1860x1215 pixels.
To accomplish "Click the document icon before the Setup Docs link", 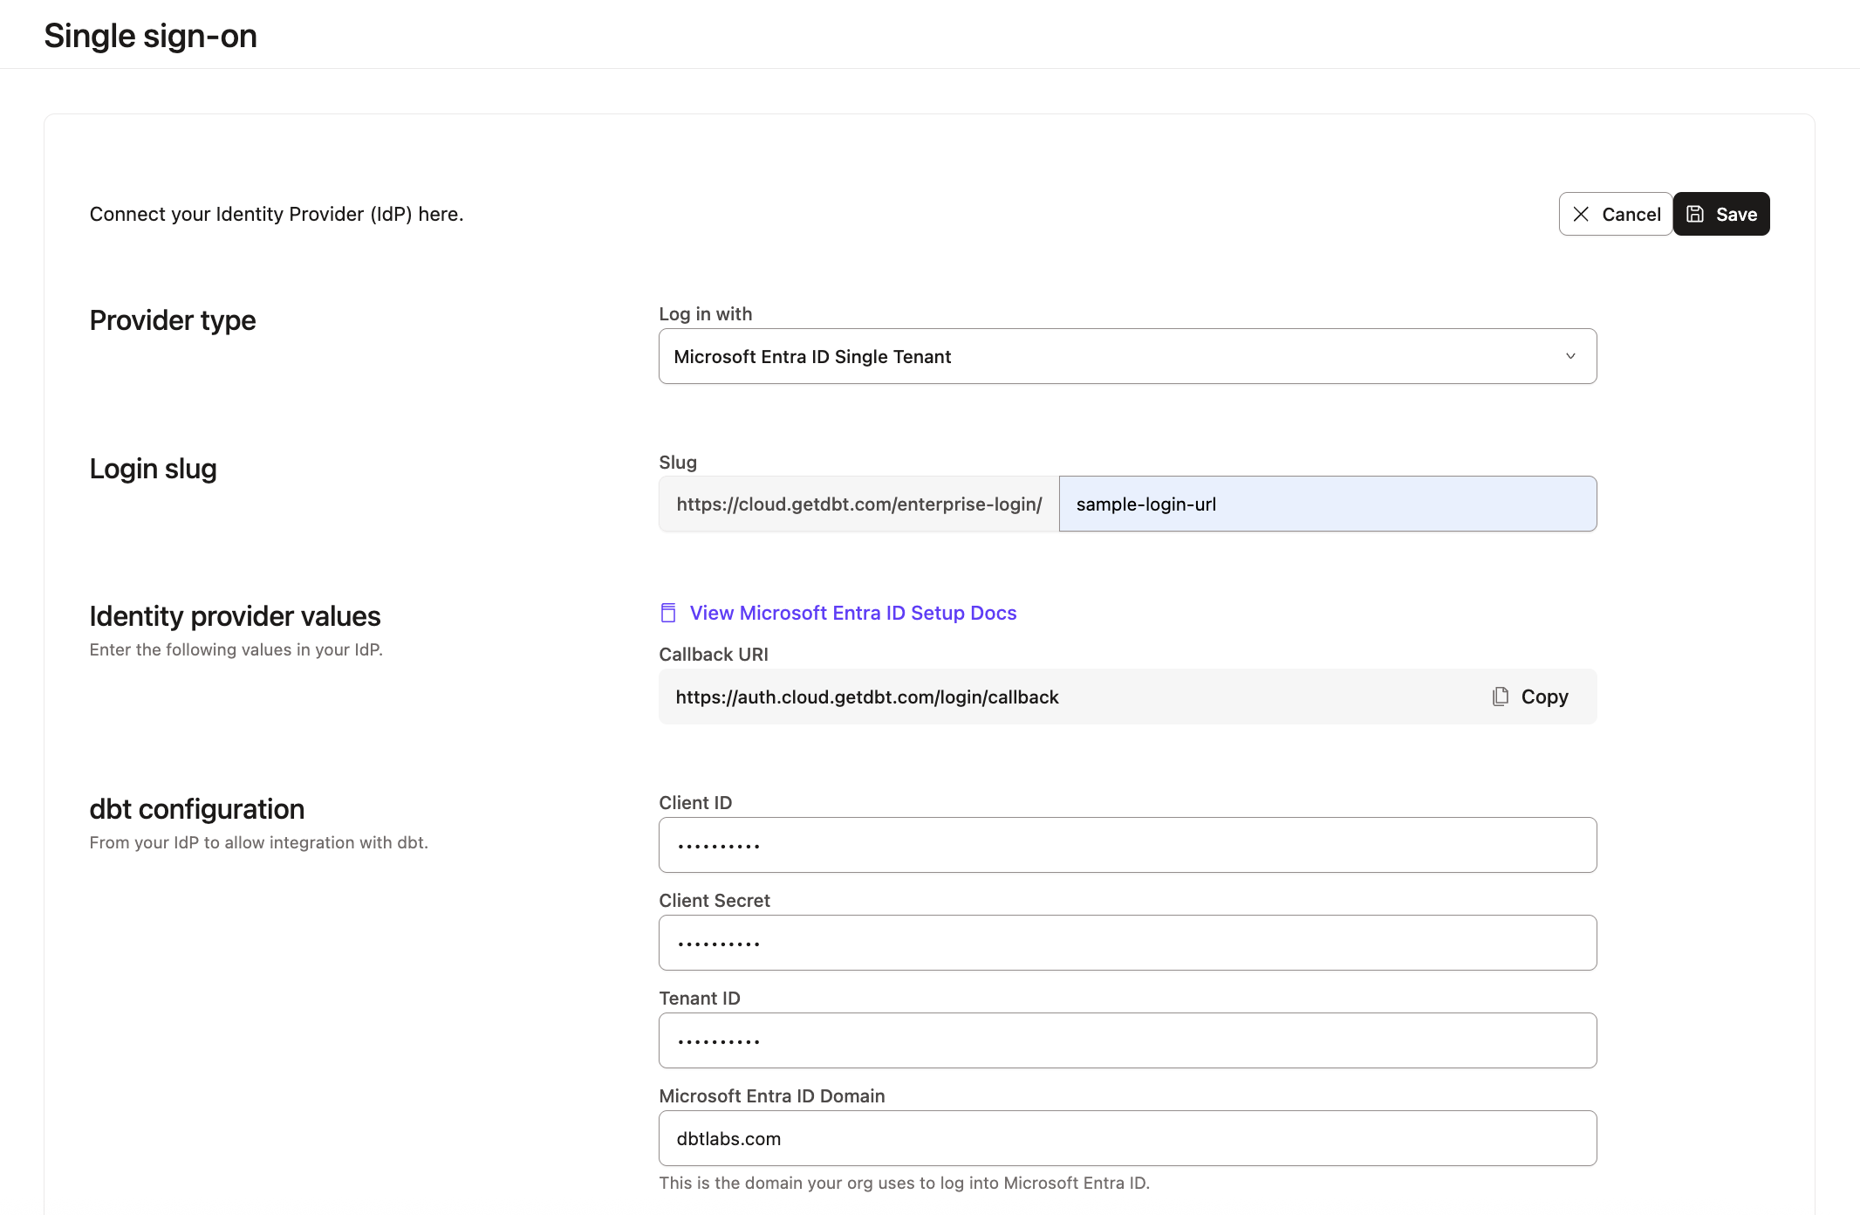I will click(x=667, y=613).
